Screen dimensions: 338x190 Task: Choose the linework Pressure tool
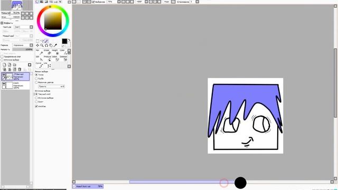click(x=47, y=59)
